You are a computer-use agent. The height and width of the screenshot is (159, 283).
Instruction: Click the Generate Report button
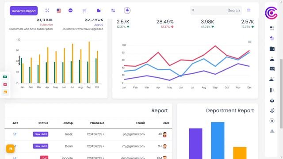tap(23, 11)
